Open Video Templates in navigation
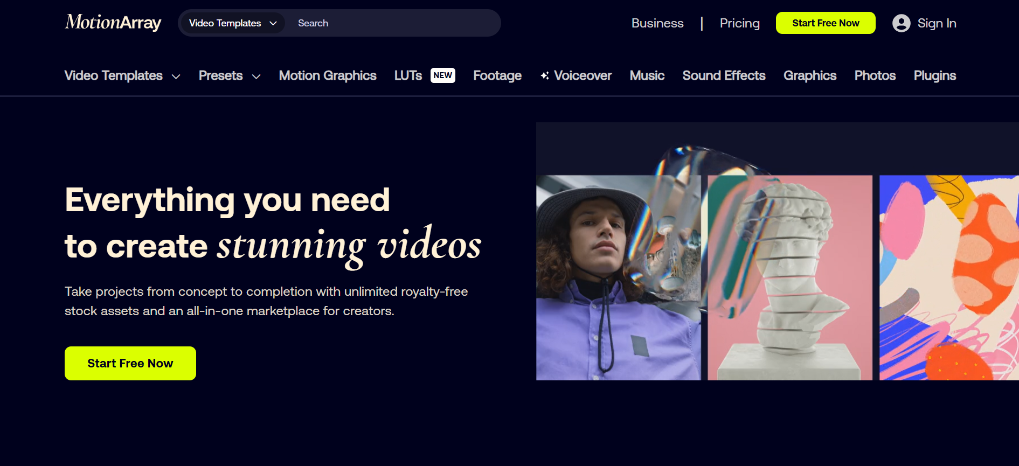 click(x=114, y=75)
